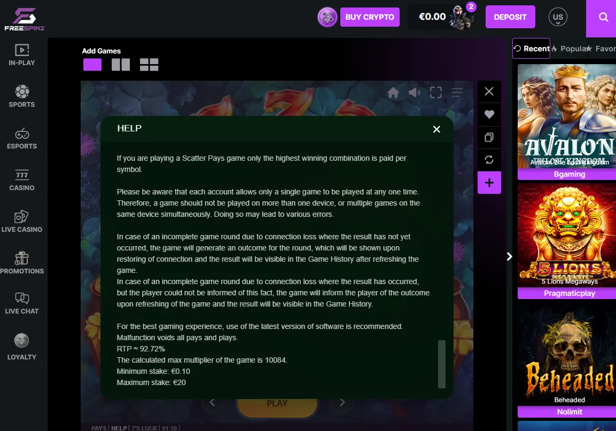Close the game panel with X
This screenshot has width=616, height=431.
[x=489, y=91]
